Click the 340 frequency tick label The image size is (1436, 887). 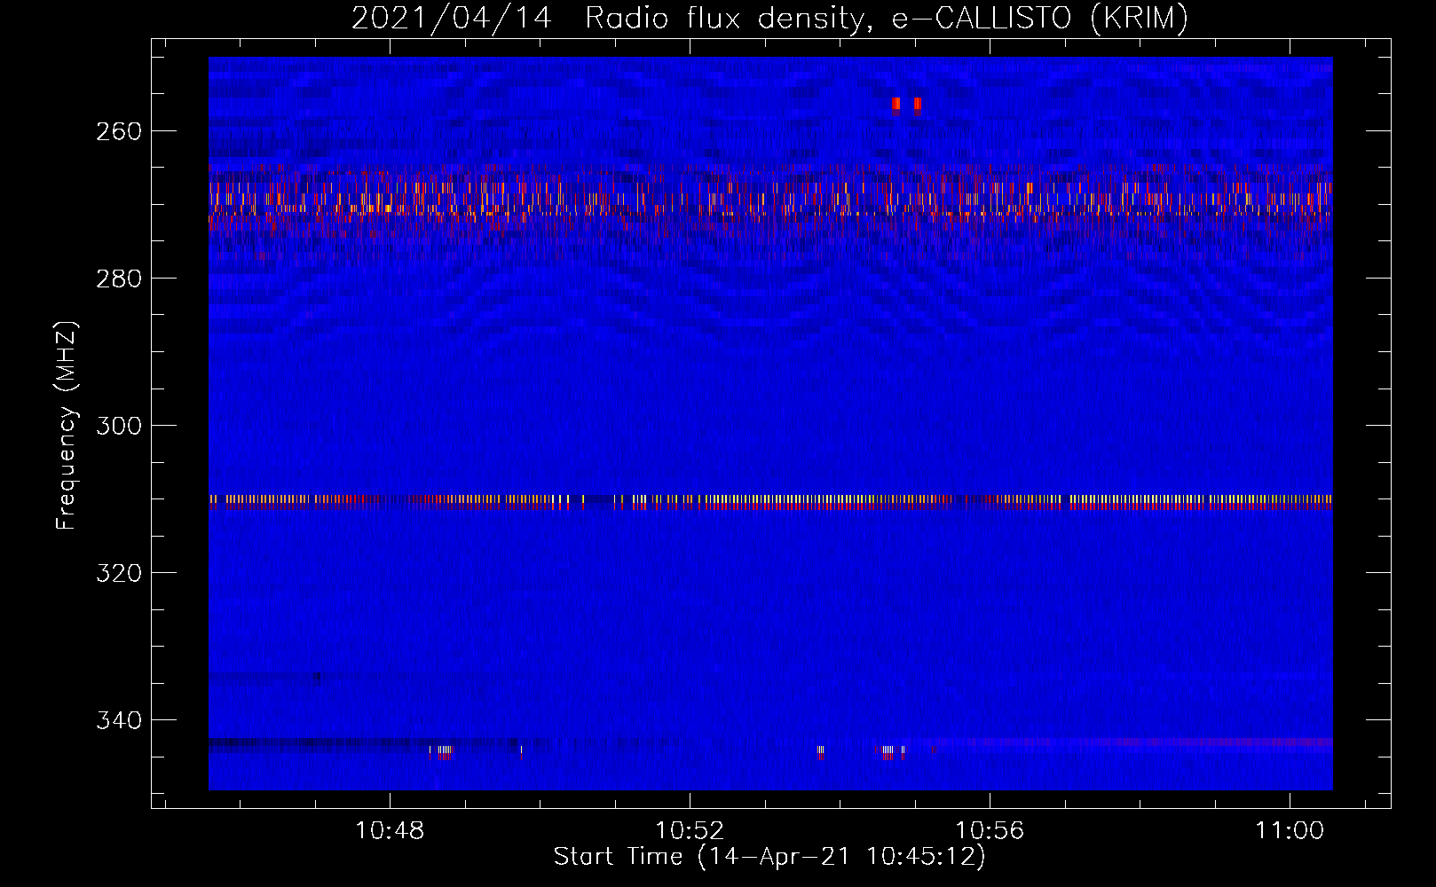(117, 720)
